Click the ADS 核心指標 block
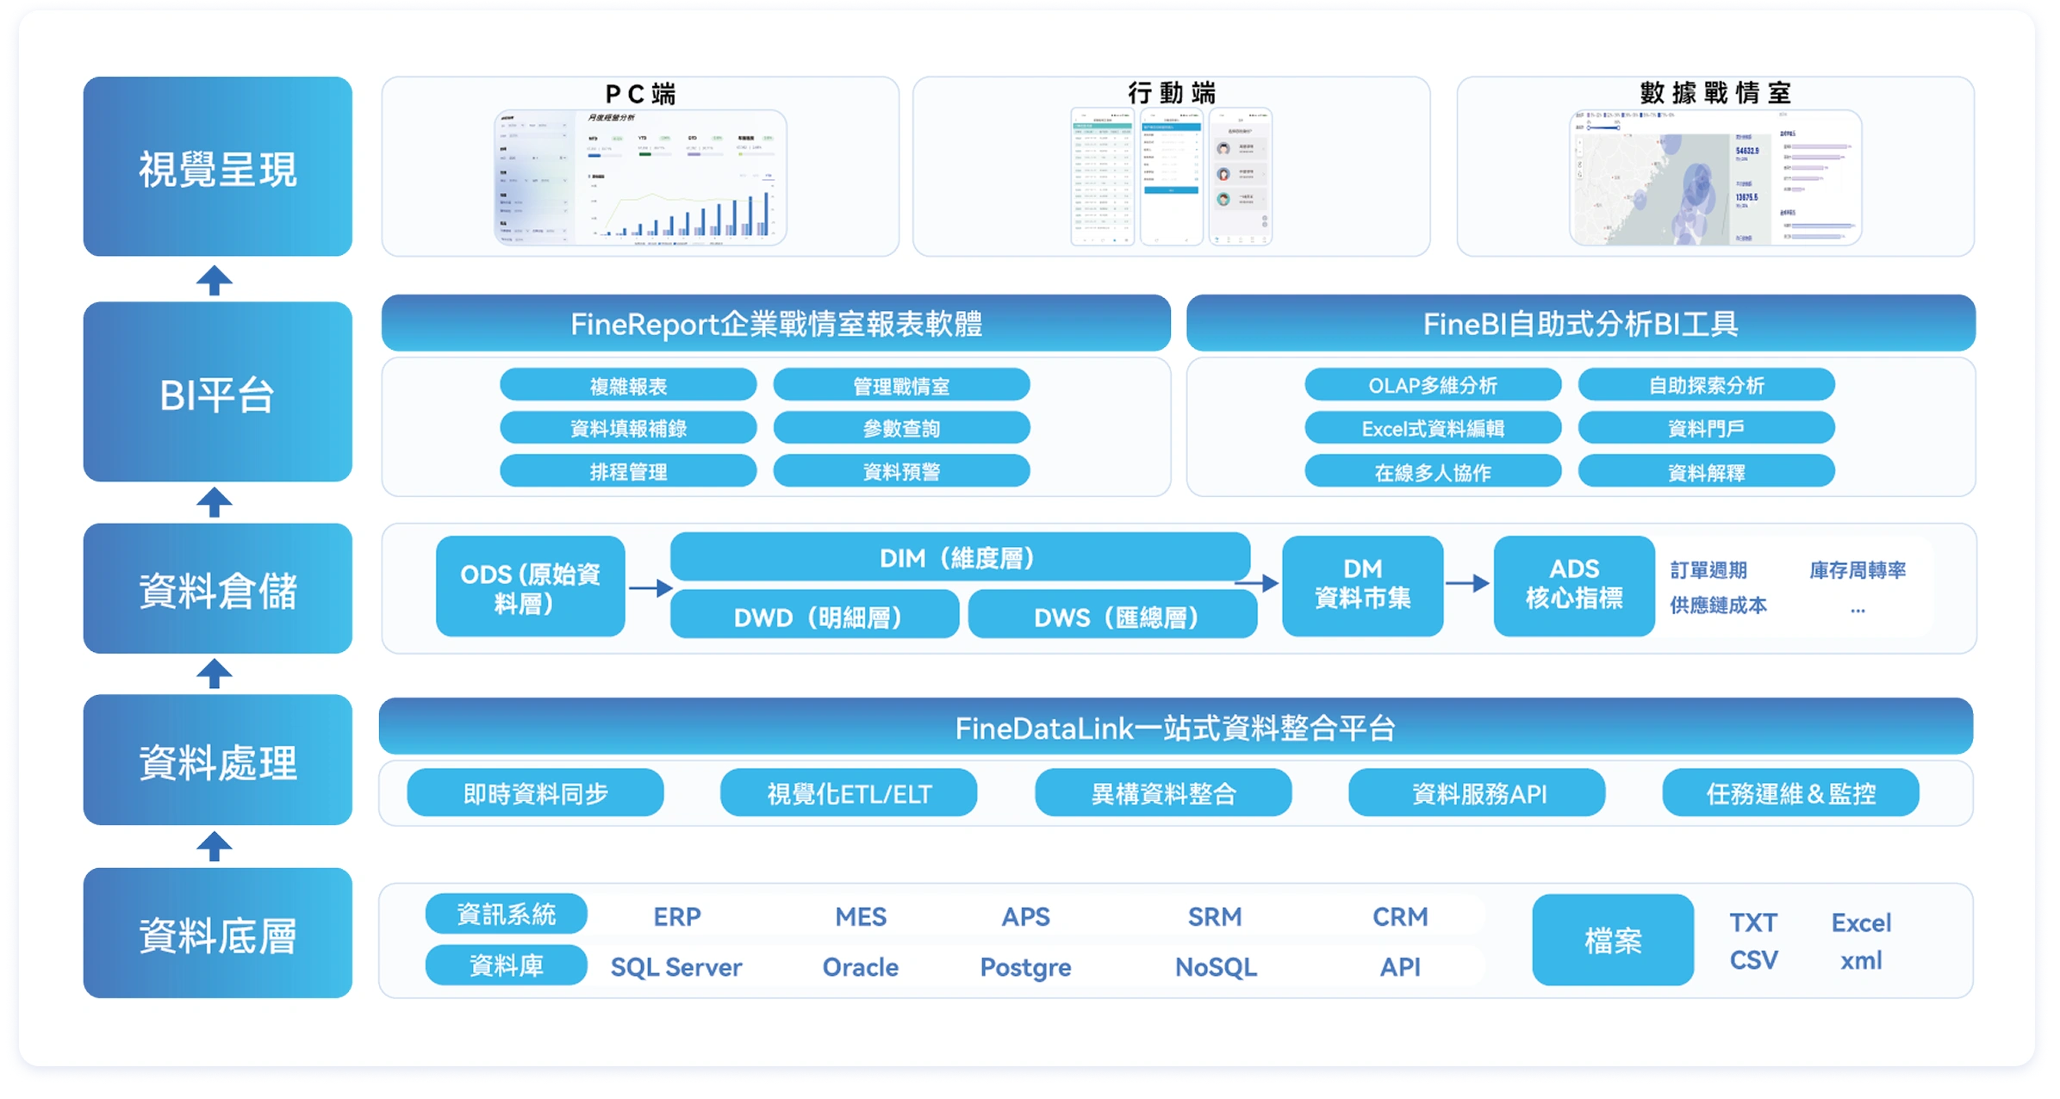The height and width of the screenshot is (1099, 2060). (1573, 587)
